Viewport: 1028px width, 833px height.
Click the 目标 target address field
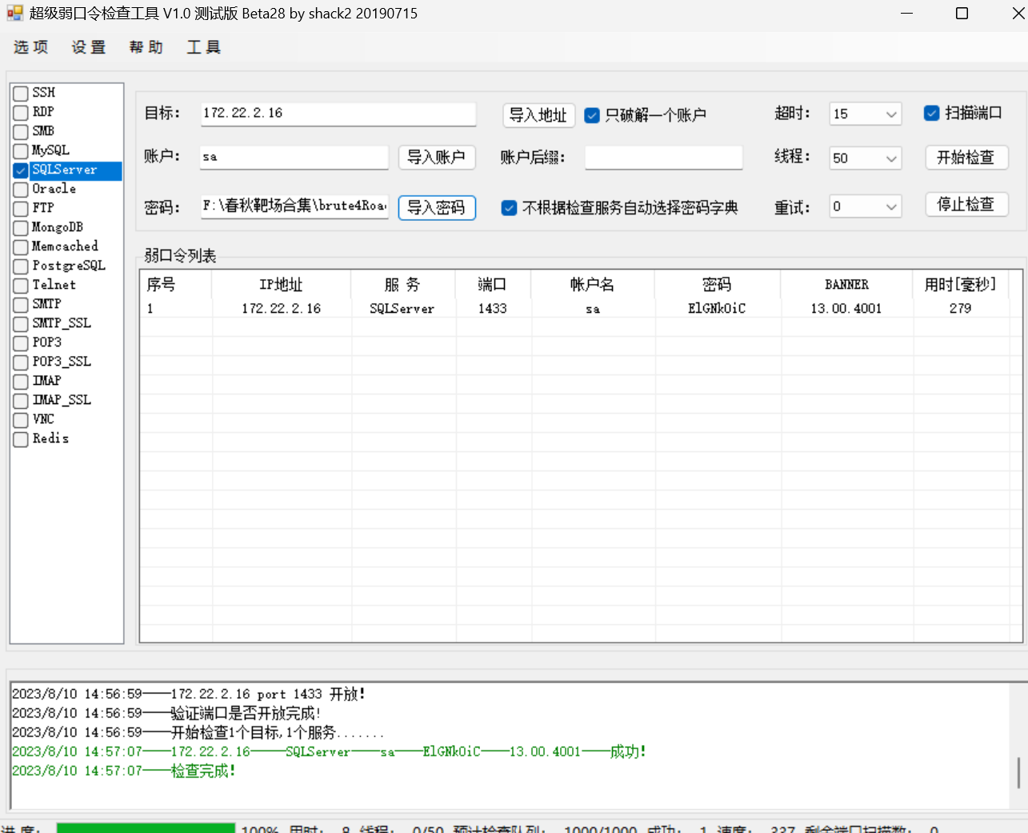(x=338, y=114)
